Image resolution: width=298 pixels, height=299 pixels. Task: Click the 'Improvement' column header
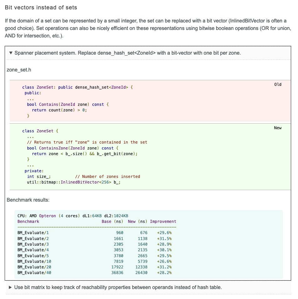click(x=163, y=221)
